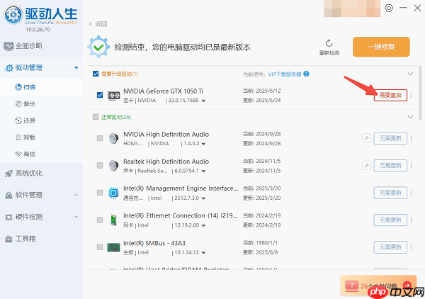Click 需要重启 button for GTX 1050 Ti

pyautogui.click(x=390, y=95)
